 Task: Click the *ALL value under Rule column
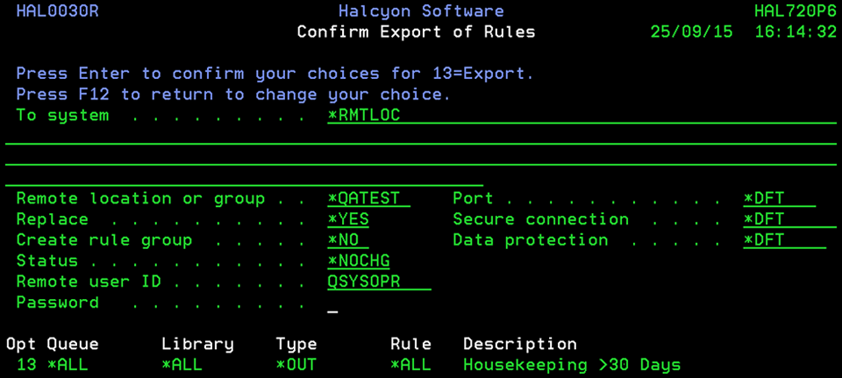coord(411,365)
